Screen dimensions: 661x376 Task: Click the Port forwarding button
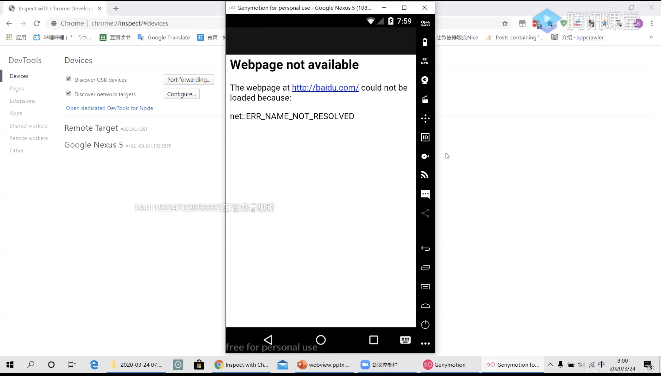[x=189, y=80]
